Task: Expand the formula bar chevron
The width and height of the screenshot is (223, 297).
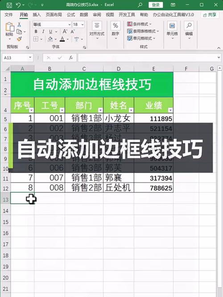Action: pos(219,58)
